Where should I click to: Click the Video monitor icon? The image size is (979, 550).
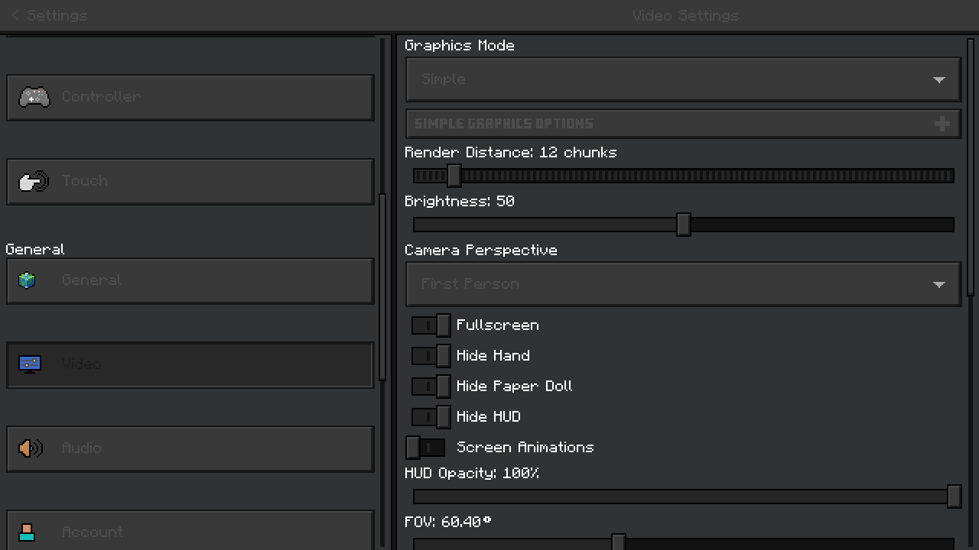pos(30,364)
